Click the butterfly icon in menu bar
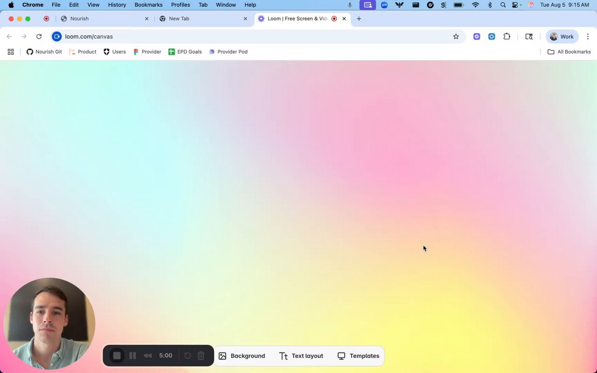 click(399, 5)
